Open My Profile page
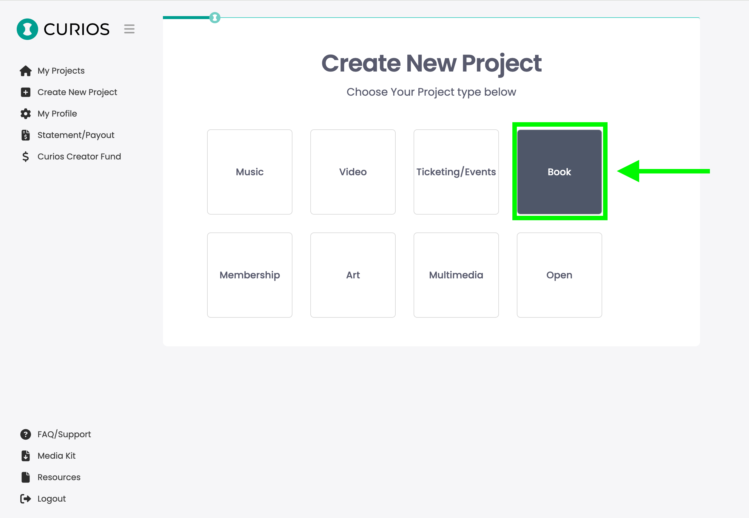The width and height of the screenshot is (749, 518). point(57,114)
